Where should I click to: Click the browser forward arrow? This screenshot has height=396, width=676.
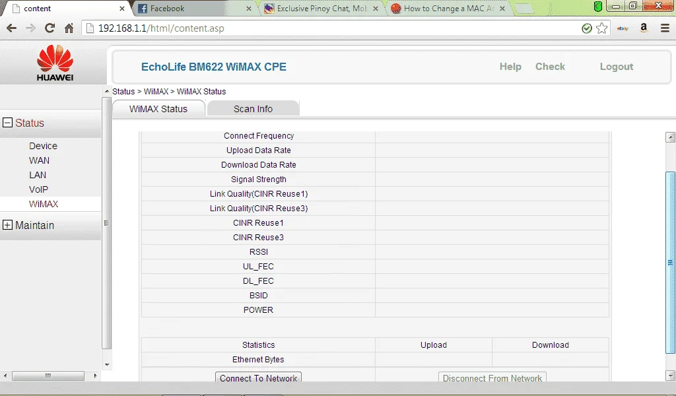tap(30, 28)
